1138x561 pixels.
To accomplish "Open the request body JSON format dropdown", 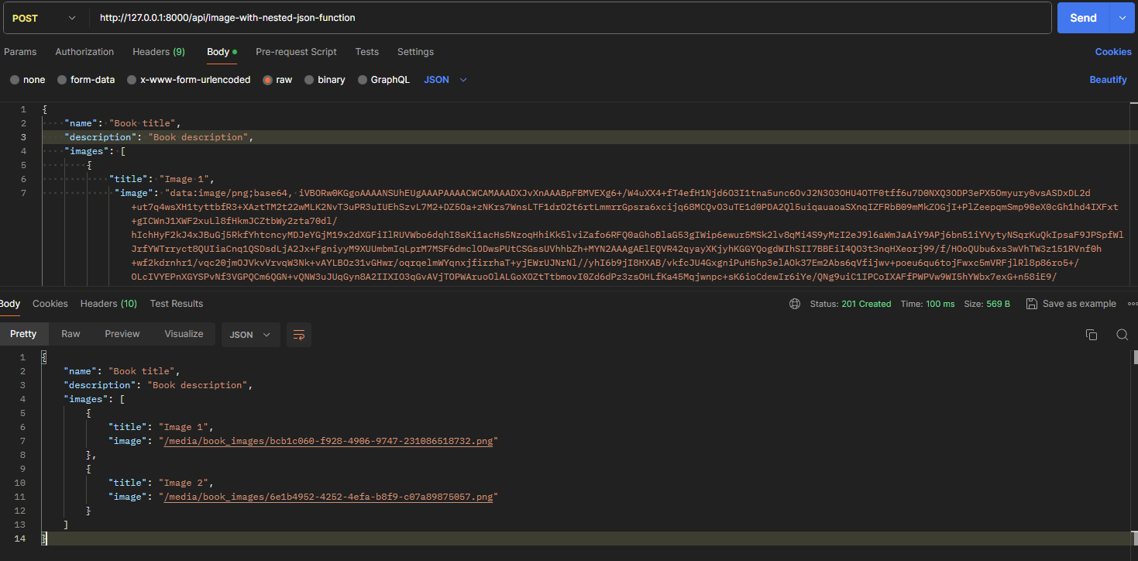I will 445,80.
